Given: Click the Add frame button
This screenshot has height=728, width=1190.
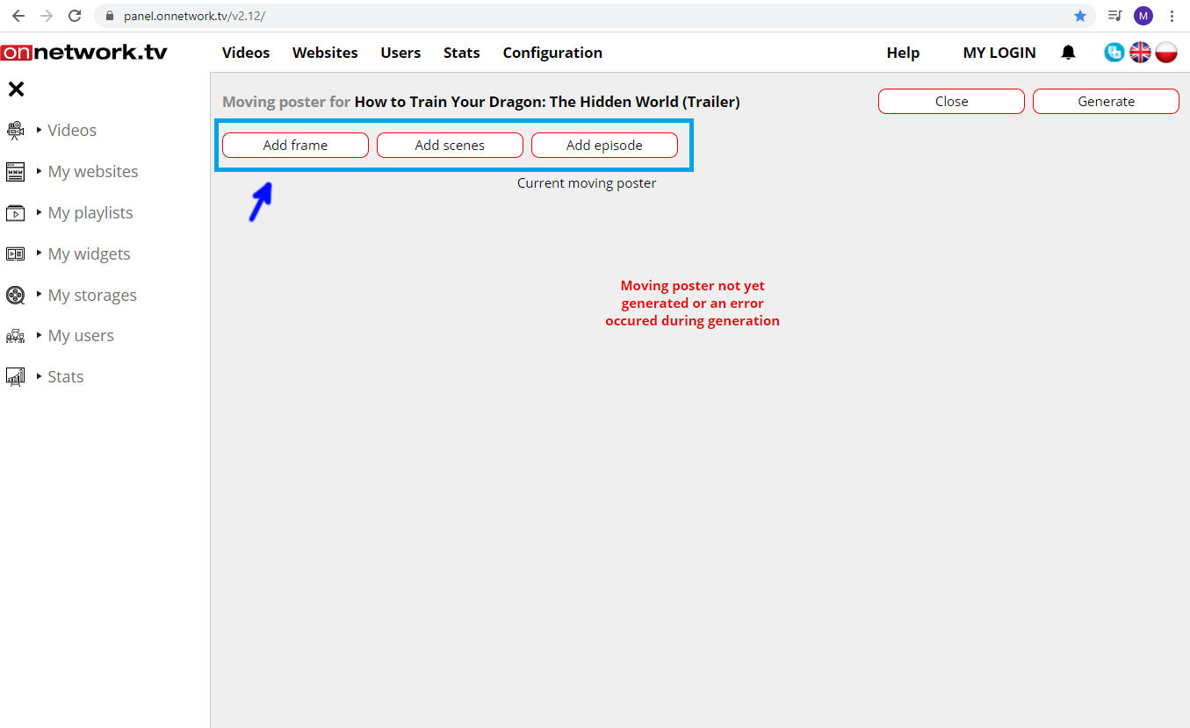Looking at the screenshot, I should [x=295, y=146].
